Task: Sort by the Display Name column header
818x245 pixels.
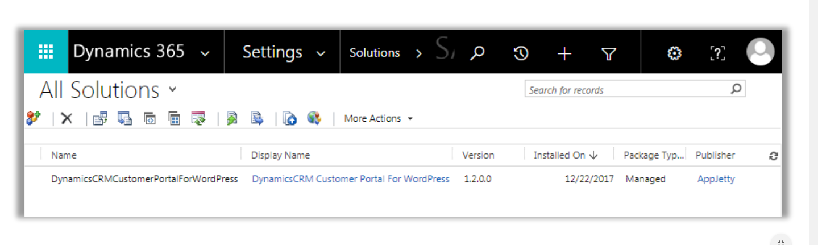Action: click(x=281, y=155)
